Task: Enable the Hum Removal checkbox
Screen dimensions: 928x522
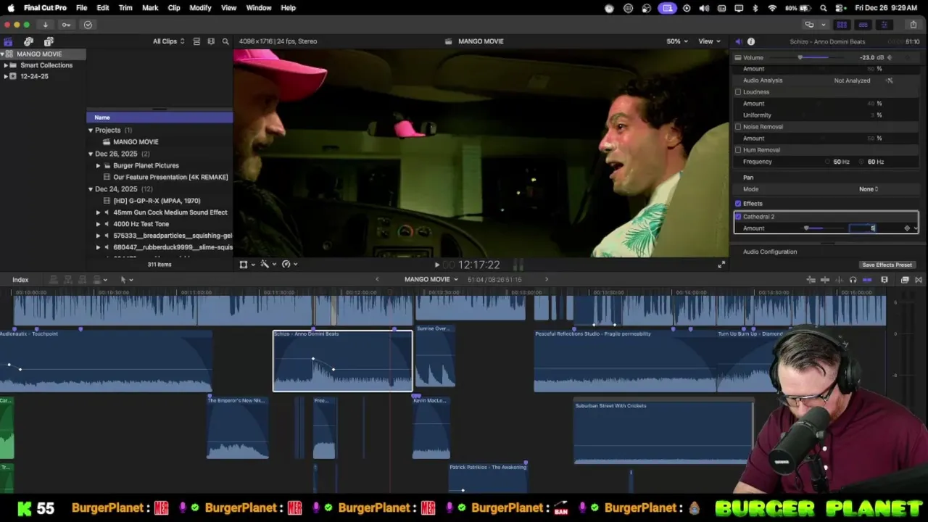Action: [738, 150]
